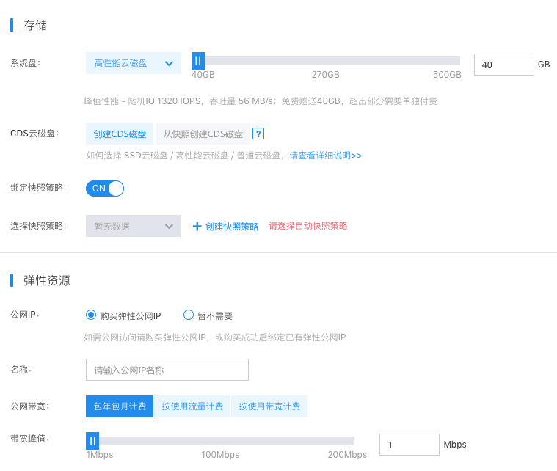Select the 暂不需要 radio option
Viewport: 557px width, 471px height.
189,315
